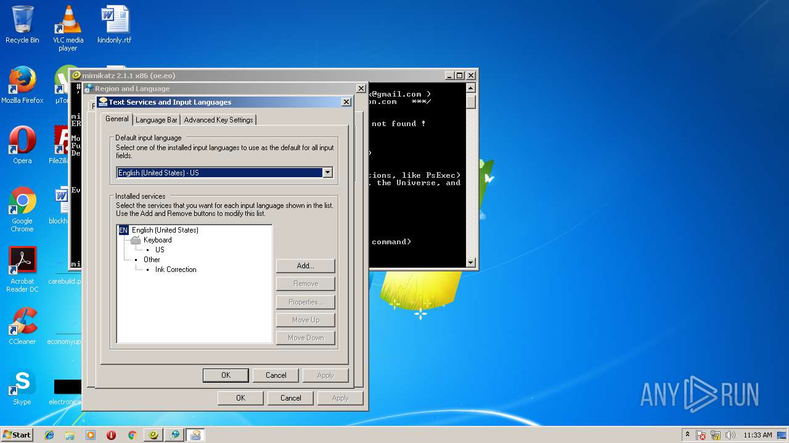
Task: Select the Other tree node
Action: (152, 260)
